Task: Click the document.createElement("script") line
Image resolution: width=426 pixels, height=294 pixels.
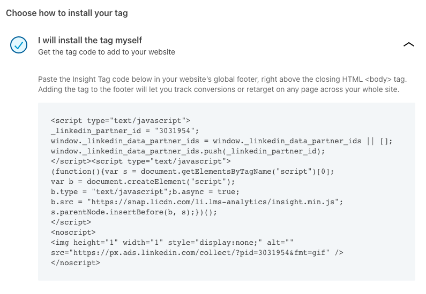Action: click(143, 182)
